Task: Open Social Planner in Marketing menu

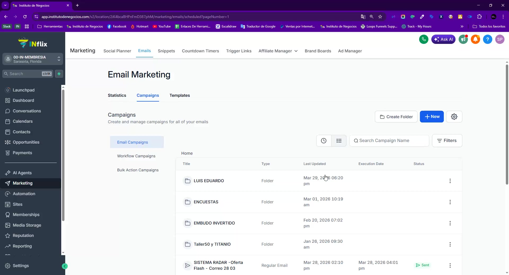Action: pyautogui.click(x=117, y=51)
